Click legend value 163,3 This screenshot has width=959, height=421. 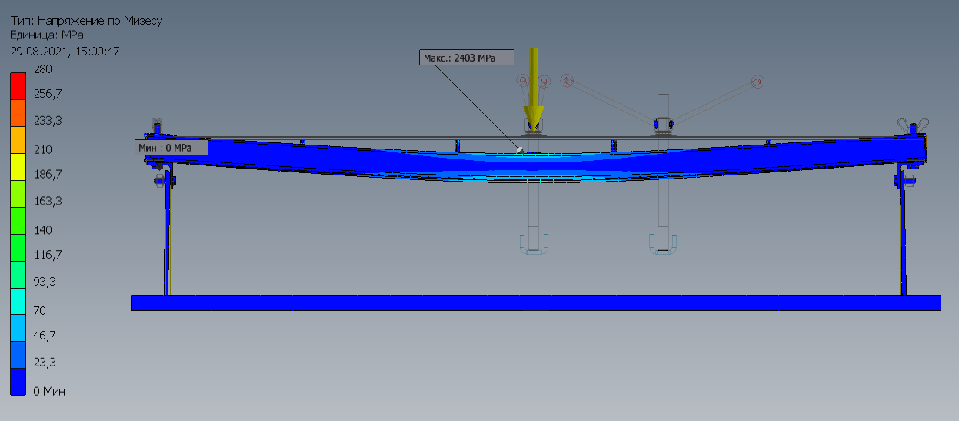[48, 202]
